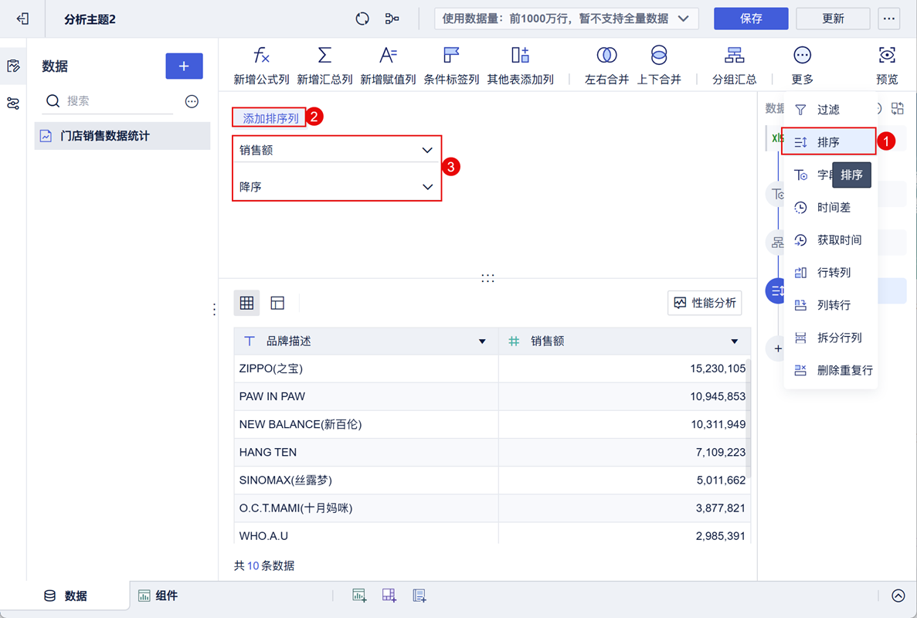Open the 分组汇总 tool

click(735, 66)
